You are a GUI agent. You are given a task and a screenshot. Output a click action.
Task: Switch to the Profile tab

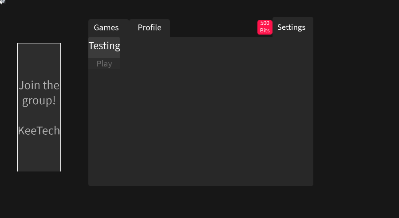[x=150, y=28]
